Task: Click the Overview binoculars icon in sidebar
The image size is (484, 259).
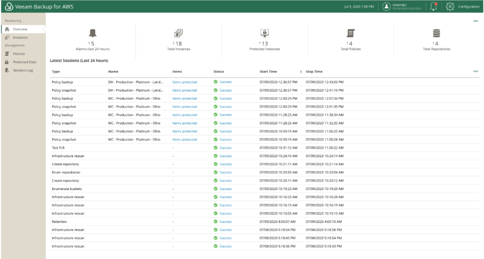Action: click(7, 29)
